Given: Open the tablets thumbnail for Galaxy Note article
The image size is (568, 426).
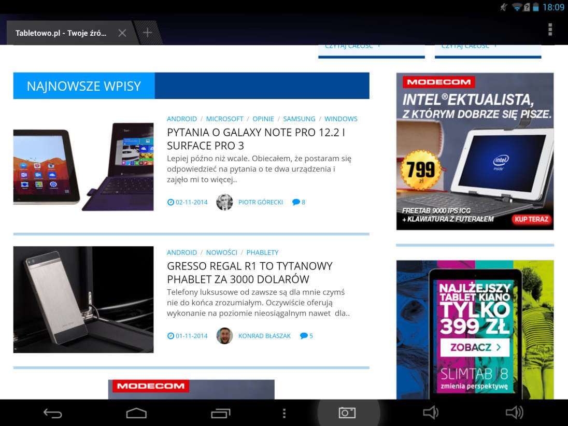Looking at the screenshot, I should pyautogui.click(x=83, y=167).
